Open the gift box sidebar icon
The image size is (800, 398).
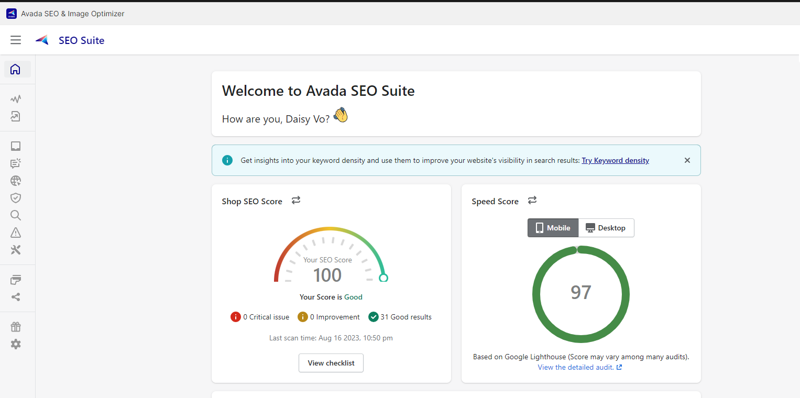pos(16,327)
